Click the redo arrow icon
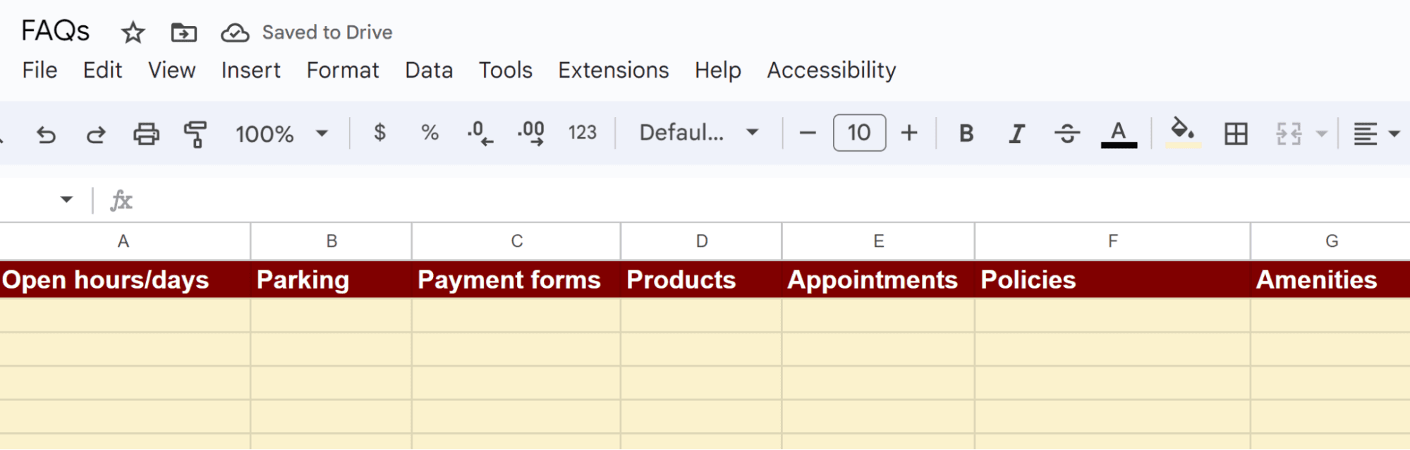Screen dimensions: 1410x450 96,133
